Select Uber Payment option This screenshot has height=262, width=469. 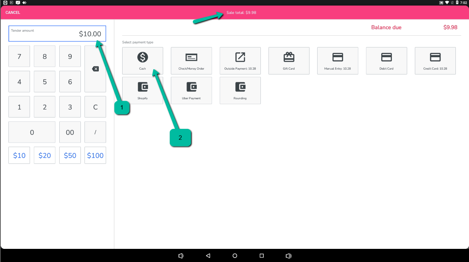(x=191, y=90)
